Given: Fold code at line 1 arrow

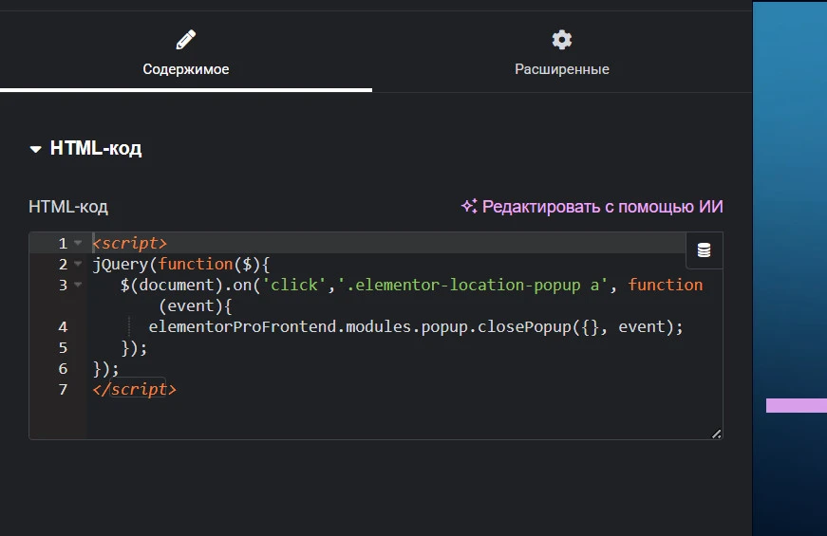Looking at the screenshot, I should 78,243.
